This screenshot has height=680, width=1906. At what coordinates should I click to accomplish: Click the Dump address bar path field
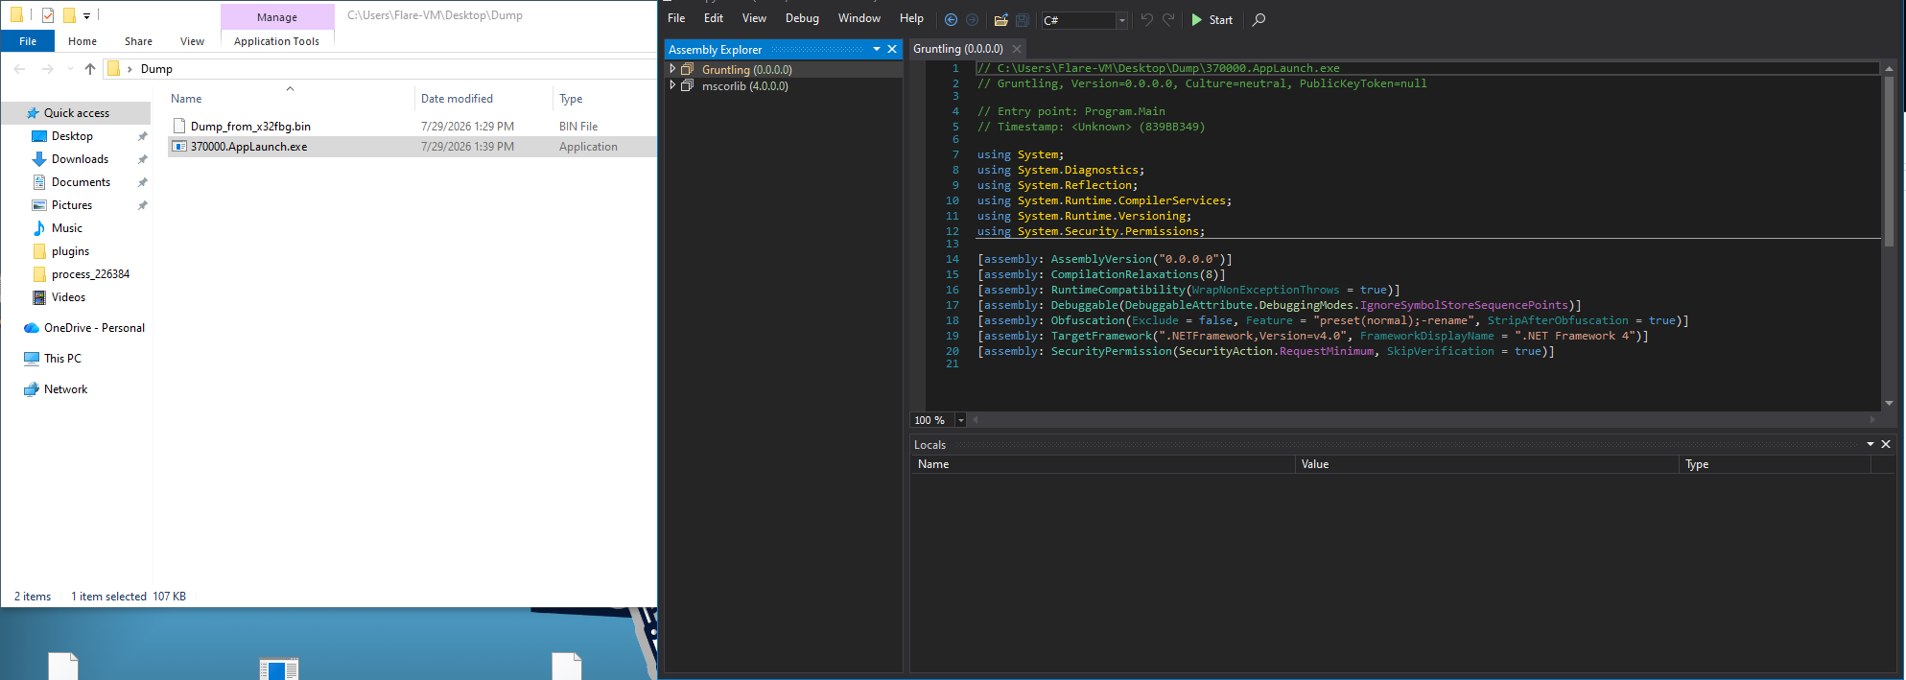click(379, 69)
